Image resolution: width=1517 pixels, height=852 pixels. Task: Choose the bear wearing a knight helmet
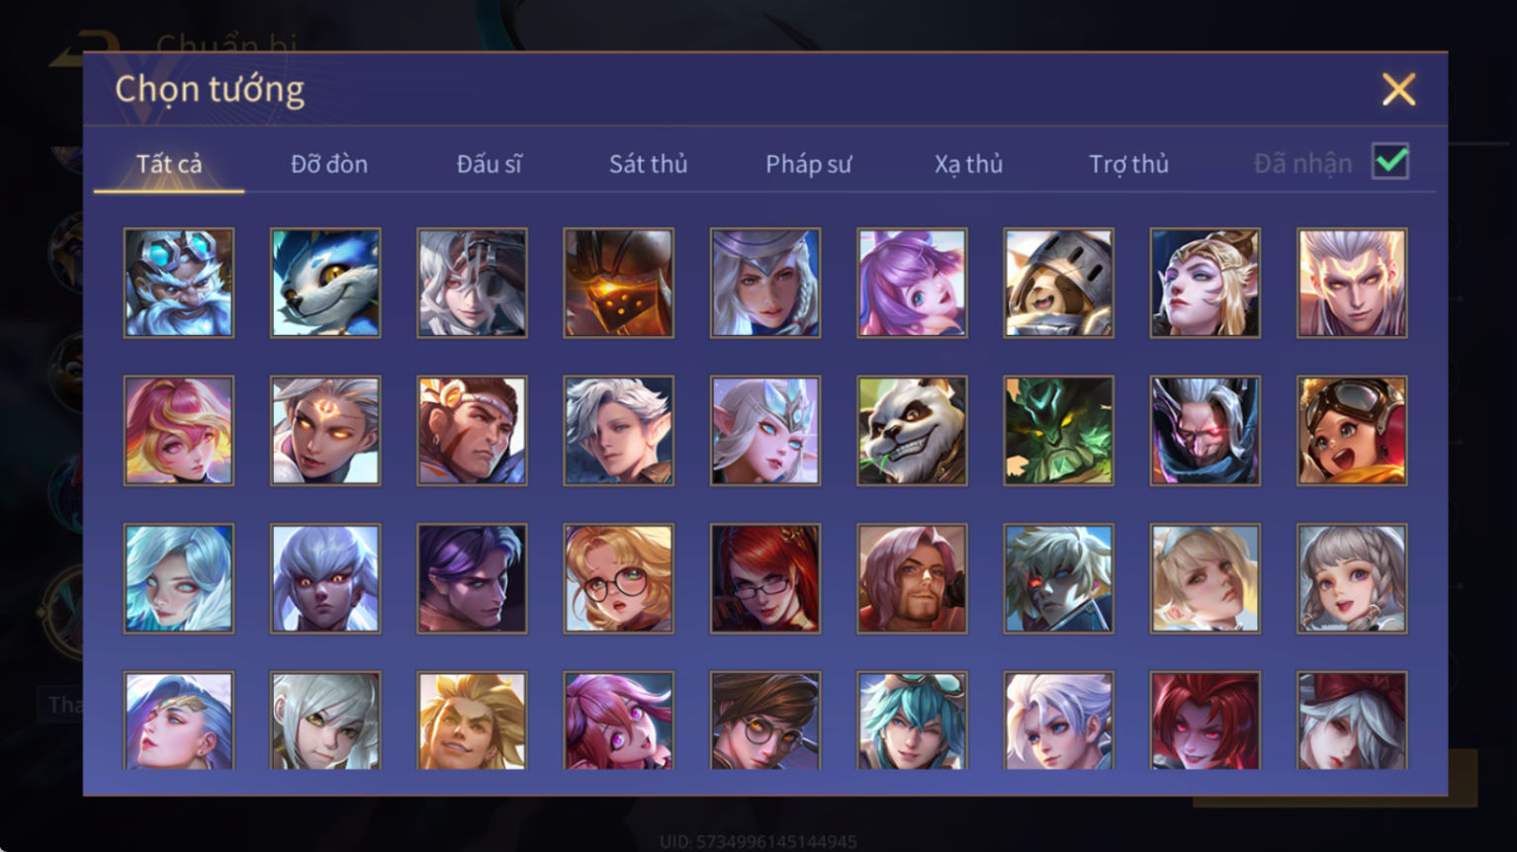click(x=1058, y=284)
